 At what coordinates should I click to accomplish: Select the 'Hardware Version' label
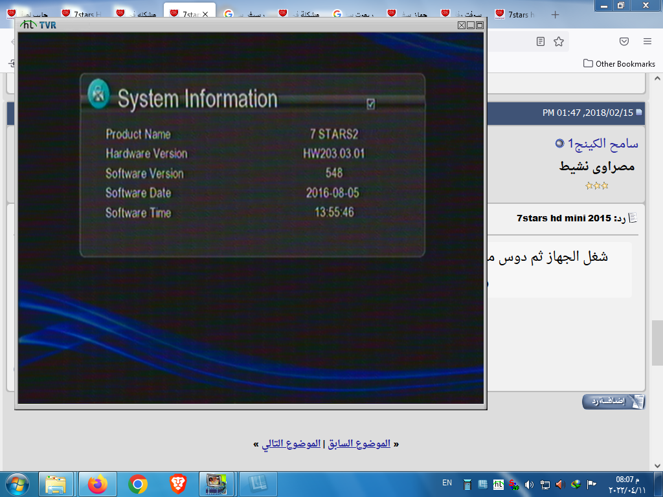(x=146, y=153)
